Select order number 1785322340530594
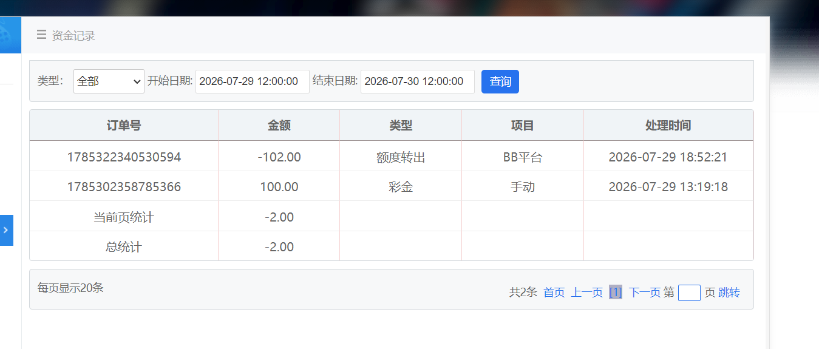This screenshot has width=819, height=349. pos(124,157)
